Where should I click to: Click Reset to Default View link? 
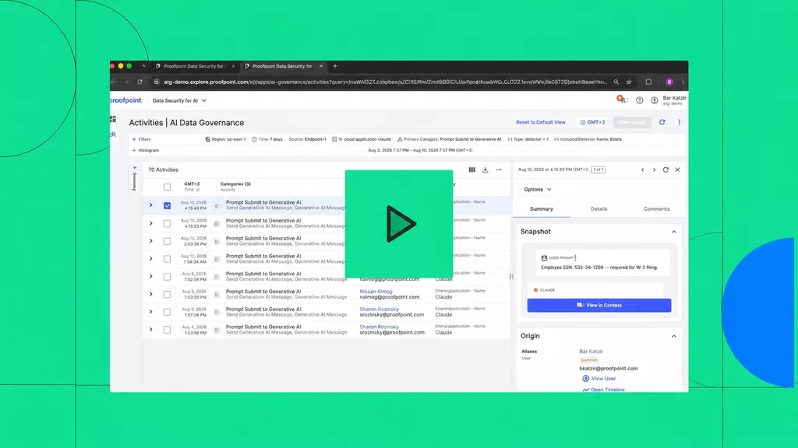click(541, 122)
